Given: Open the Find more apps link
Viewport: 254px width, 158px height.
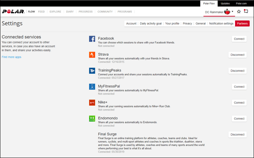Looking at the screenshot, I should [x=12, y=57].
